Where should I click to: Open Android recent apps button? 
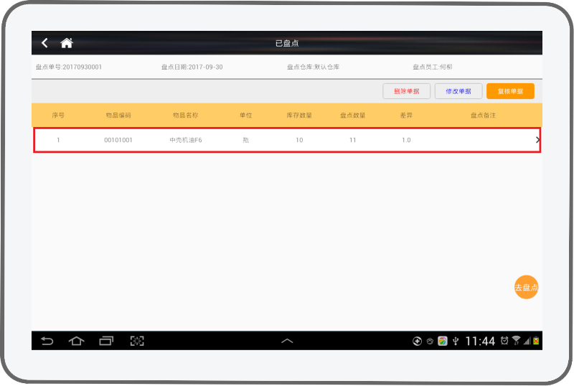pos(107,341)
